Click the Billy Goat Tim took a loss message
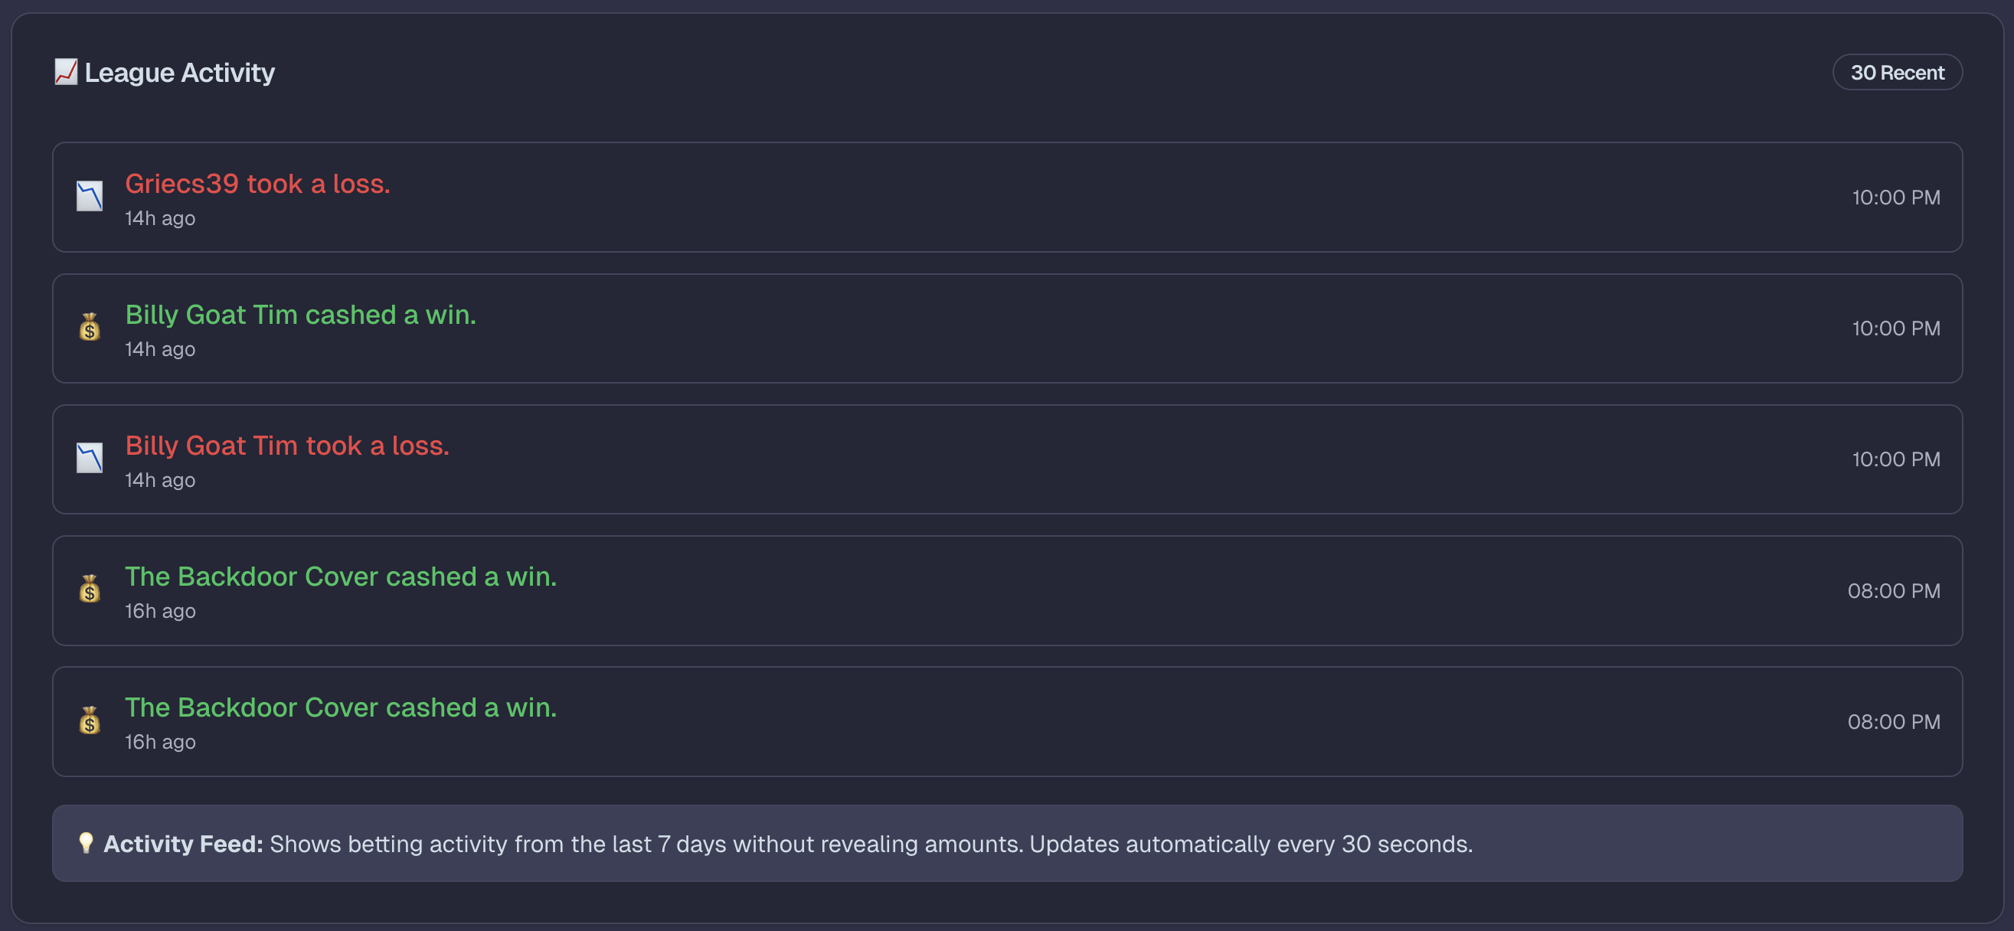 287,446
